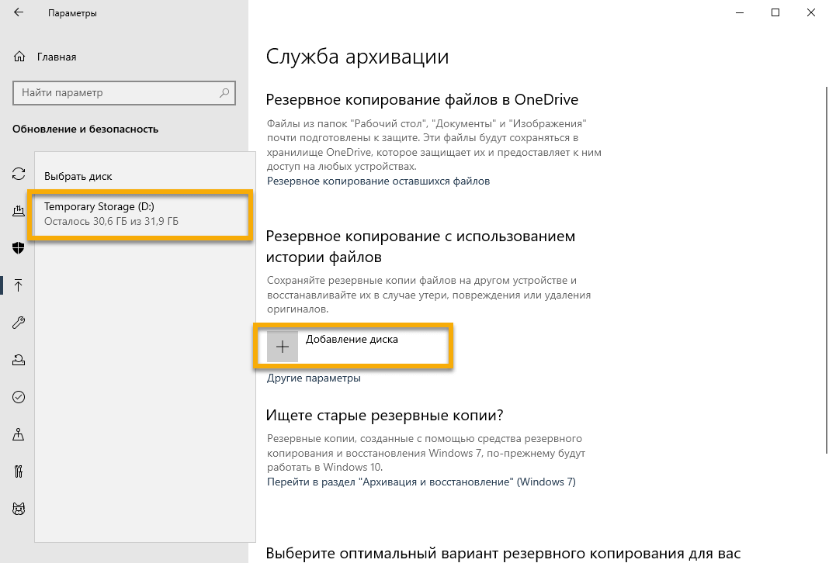
Task: Open Find my device sidebar icon
Action: point(19,435)
